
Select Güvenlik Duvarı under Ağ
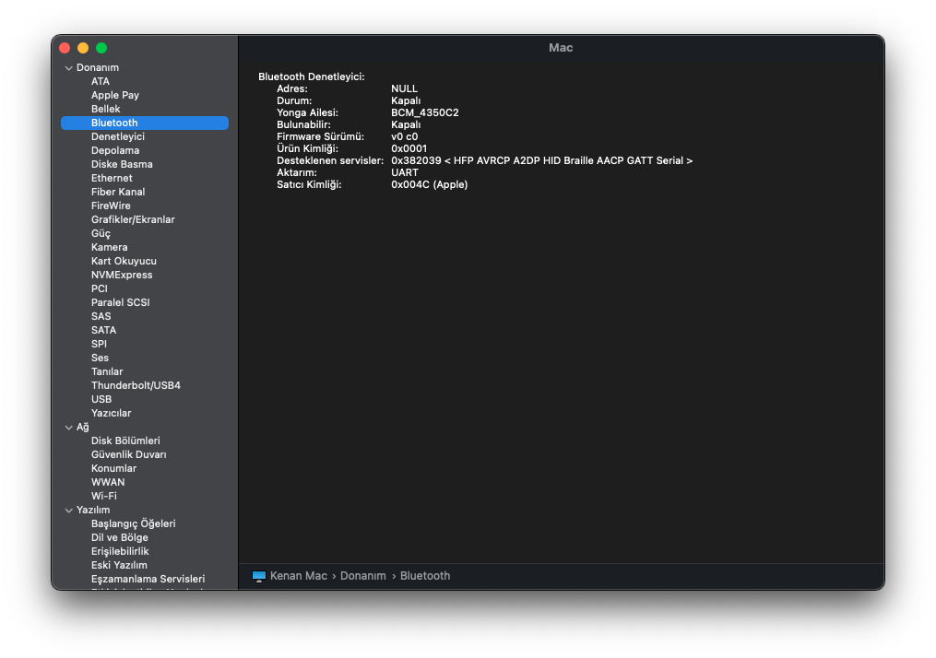pyautogui.click(x=129, y=454)
